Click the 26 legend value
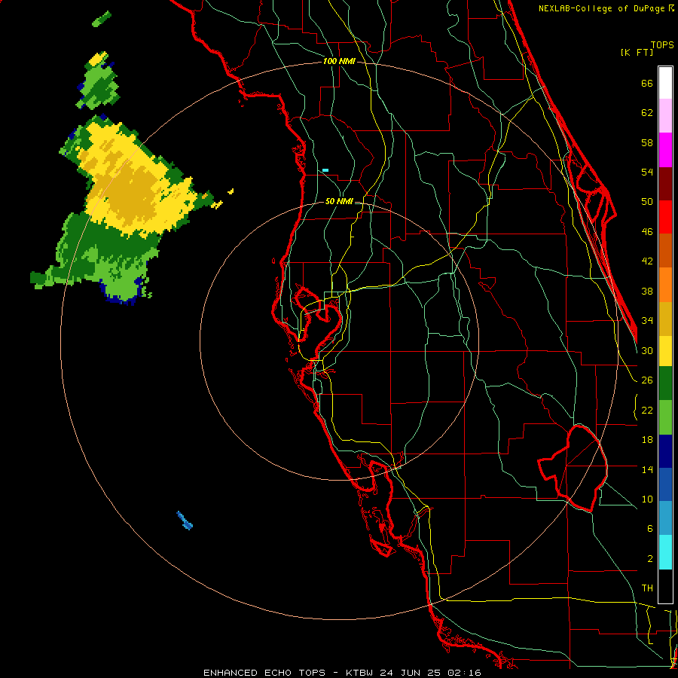 tap(647, 380)
